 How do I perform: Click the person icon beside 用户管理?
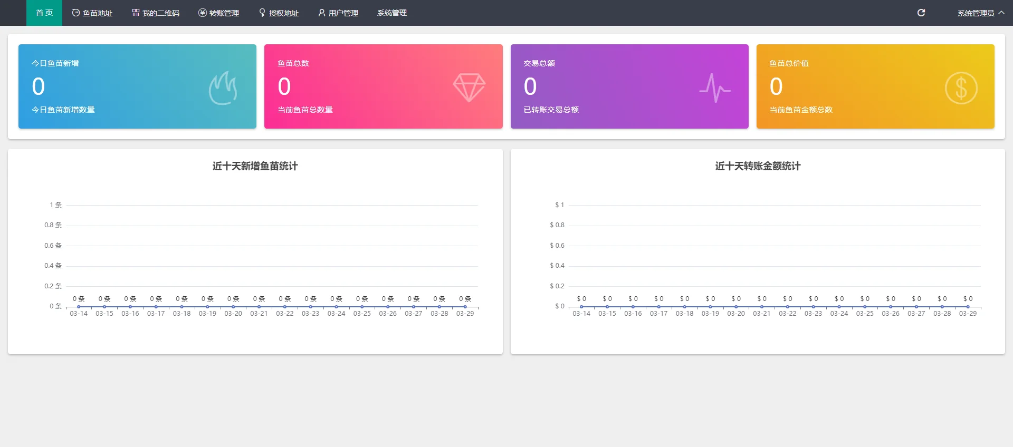321,13
